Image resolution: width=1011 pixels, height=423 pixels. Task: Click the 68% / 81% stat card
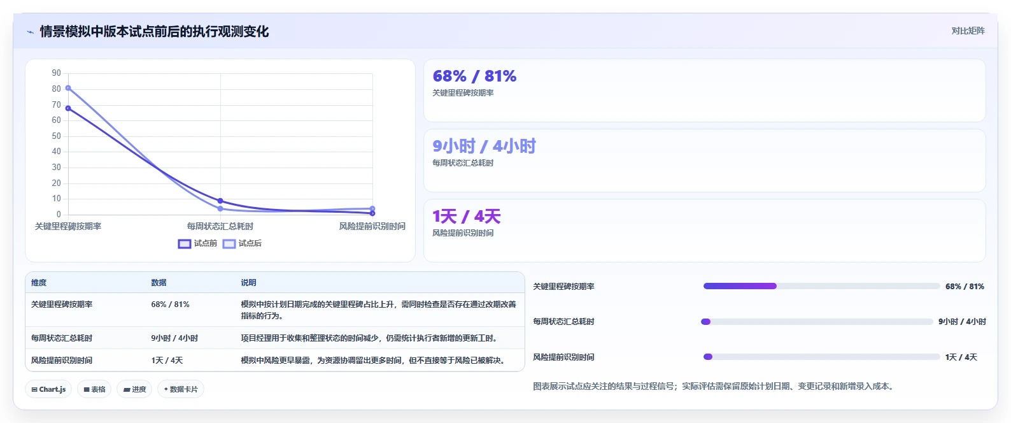[x=704, y=90]
